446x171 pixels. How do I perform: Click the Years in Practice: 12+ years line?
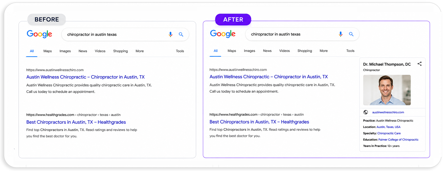[381, 146]
